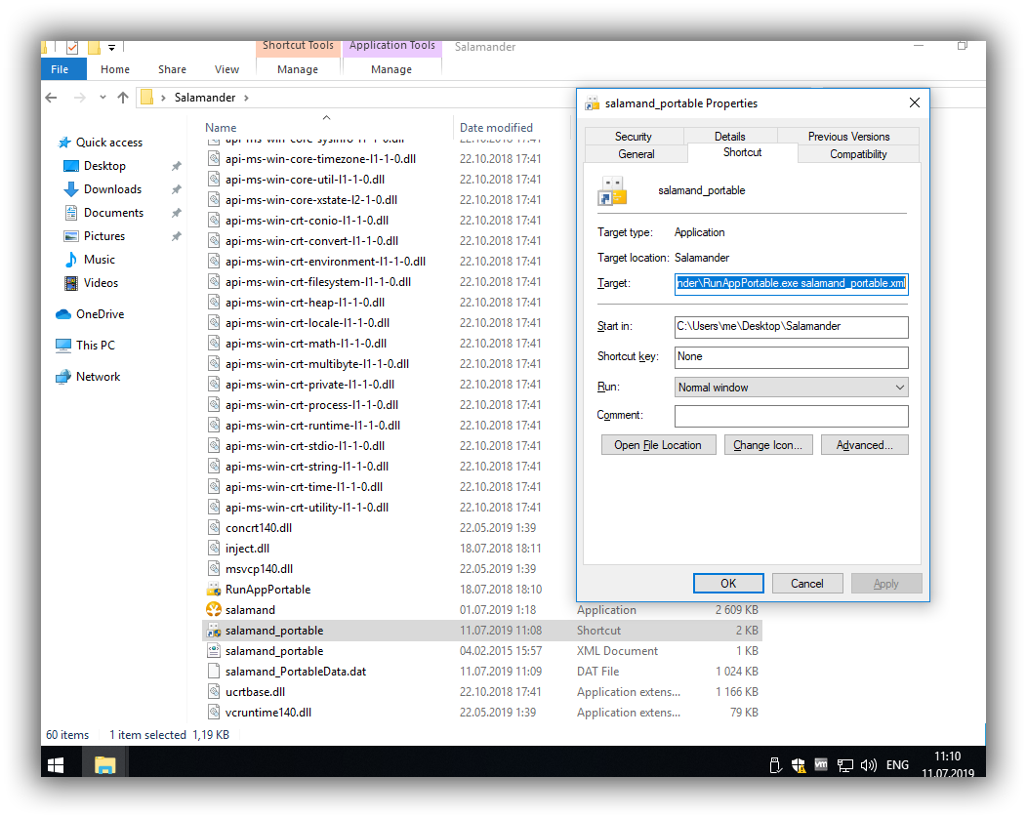Open the Run window-mode combo box
1027x818 pixels.
(x=791, y=388)
